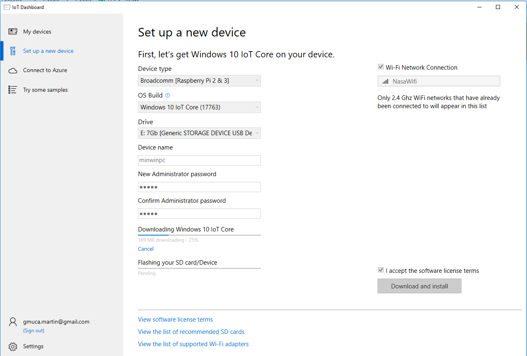This screenshot has height=356, width=527.
Task: Click the My devices board icon
Action: pos(13,32)
